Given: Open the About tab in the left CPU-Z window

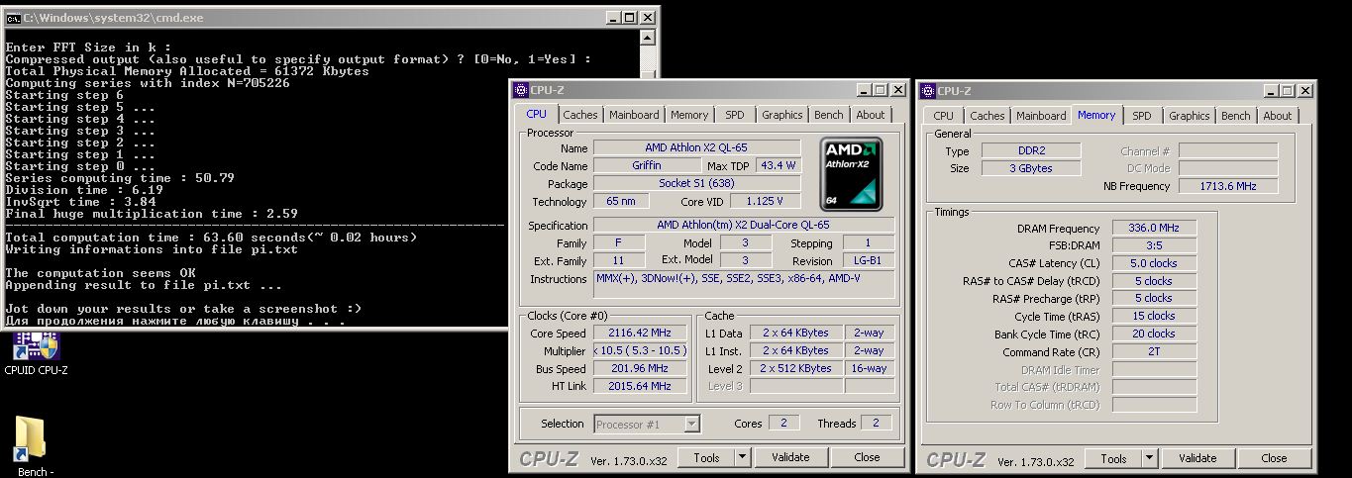Looking at the screenshot, I should pyautogui.click(x=871, y=115).
